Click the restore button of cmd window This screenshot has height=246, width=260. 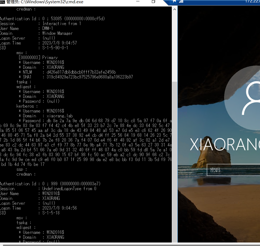pos(153,2)
